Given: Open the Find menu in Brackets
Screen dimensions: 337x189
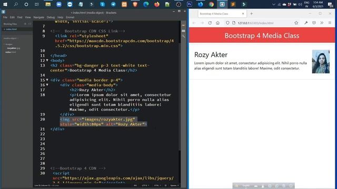Looking at the screenshot, I should click(20, 17).
